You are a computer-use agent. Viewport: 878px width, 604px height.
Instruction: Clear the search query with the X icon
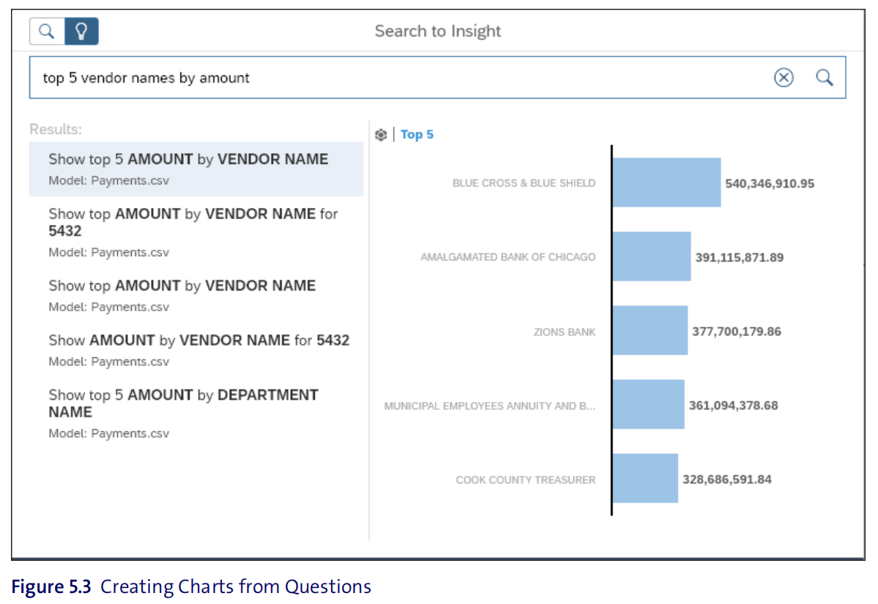point(784,78)
